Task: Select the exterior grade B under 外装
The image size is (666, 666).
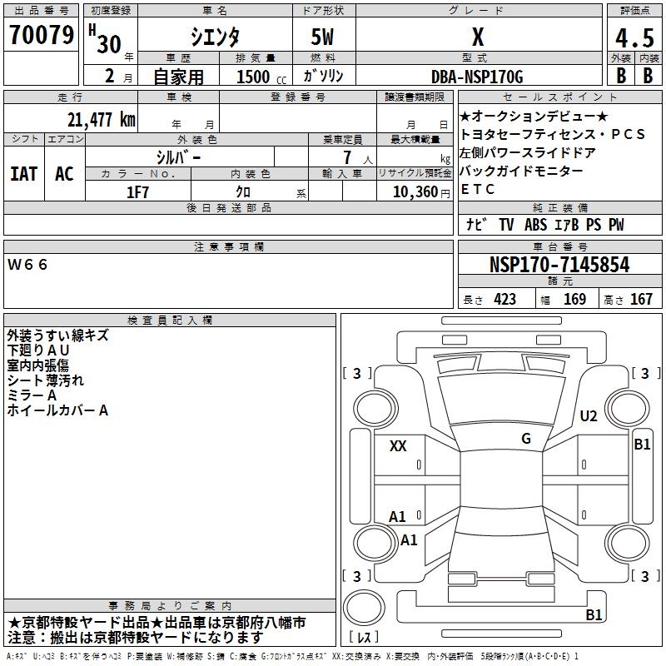Action: pos(620,75)
